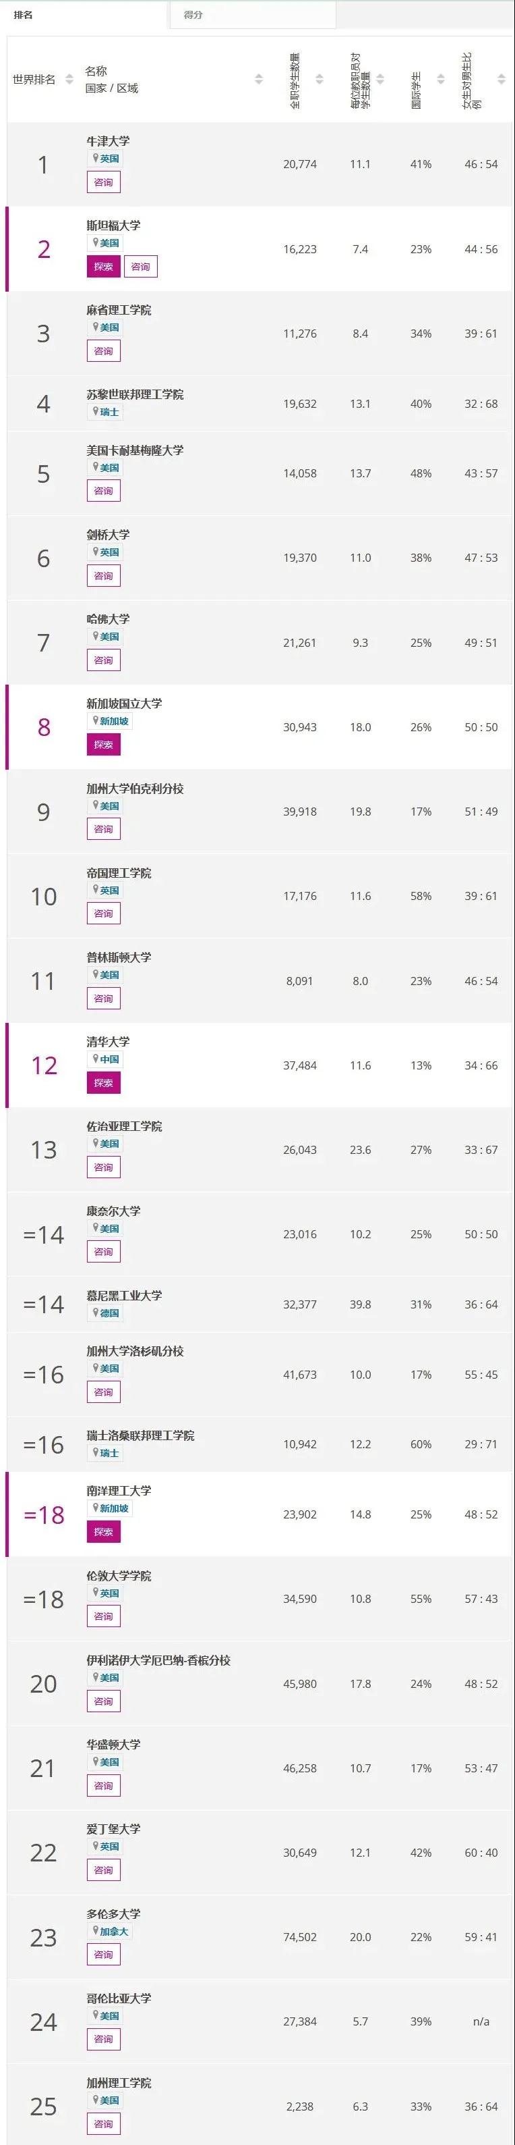Sort by name column arrows
515x2145 pixels.
(x=259, y=80)
